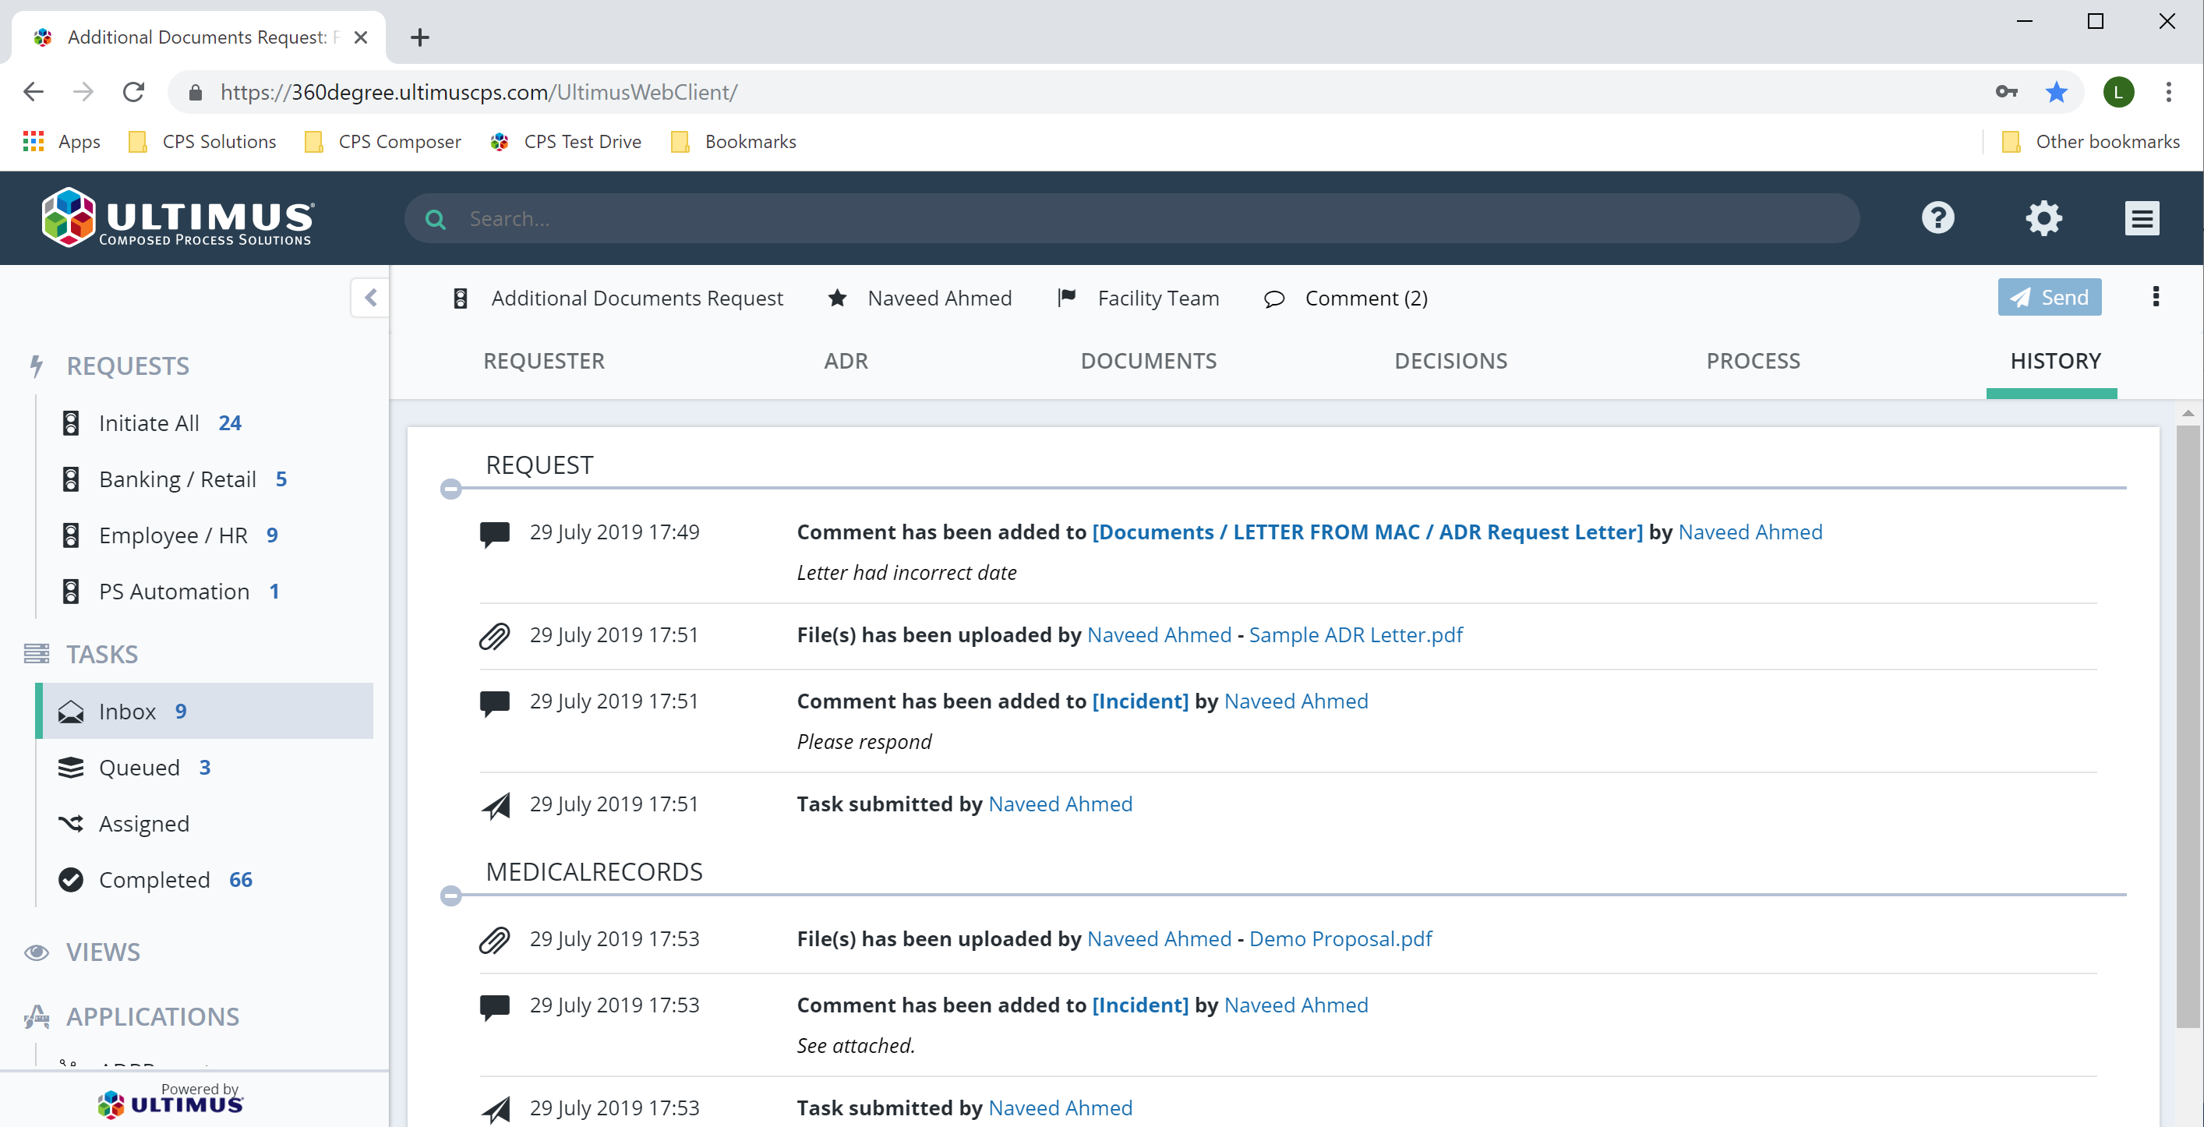The width and height of the screenshot is (2204, 1127).
Task: Click the speech bubble icon for 17:49 comment
Action: 495,534
